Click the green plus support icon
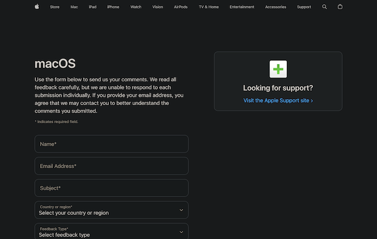This screenshot has height=239, width=377. [x=278, y=69]
